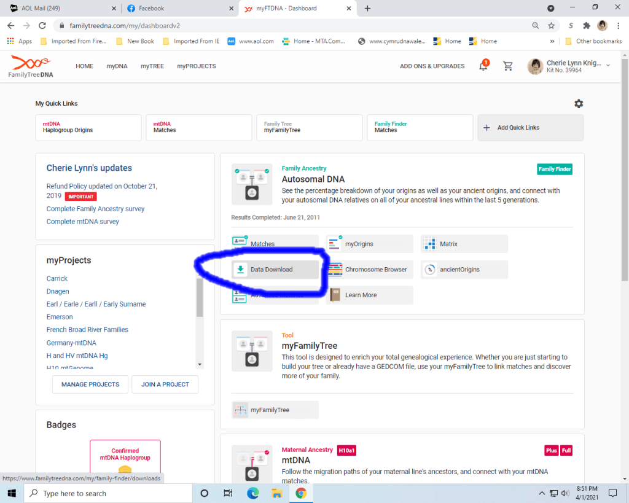Open the myPROJECTS menu

pos(197,66)
